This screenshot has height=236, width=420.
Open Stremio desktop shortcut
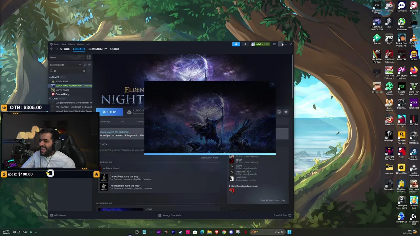(377, 39)
